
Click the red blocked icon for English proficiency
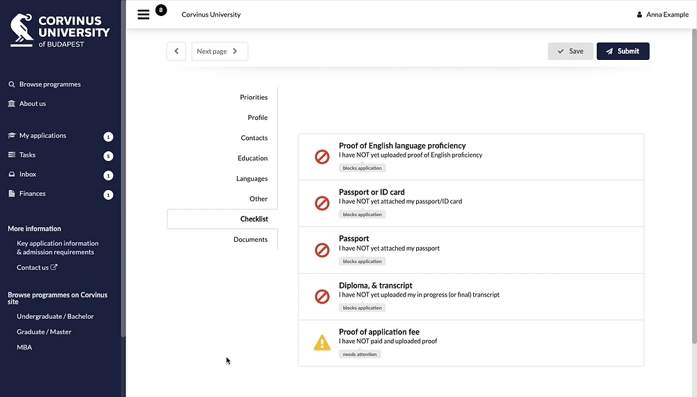322,157
